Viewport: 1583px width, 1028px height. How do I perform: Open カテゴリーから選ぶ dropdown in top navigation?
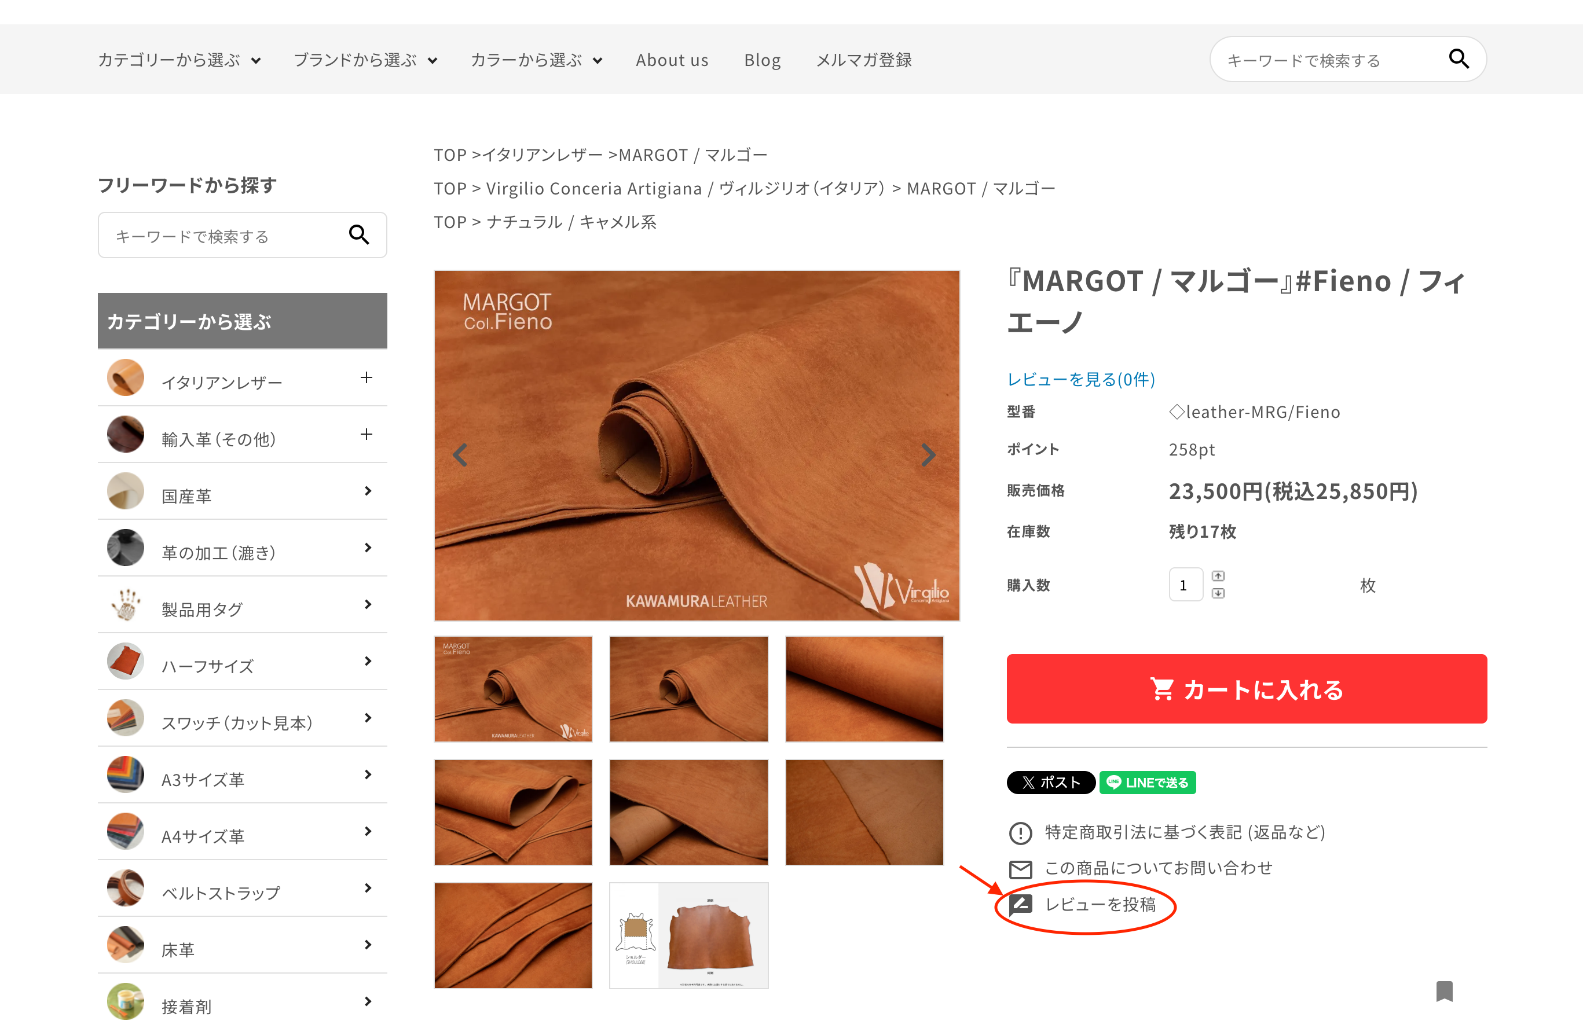coord(179,60)
